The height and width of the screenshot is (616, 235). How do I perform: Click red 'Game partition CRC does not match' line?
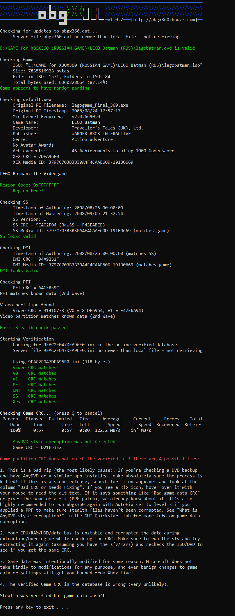(100, 459)
